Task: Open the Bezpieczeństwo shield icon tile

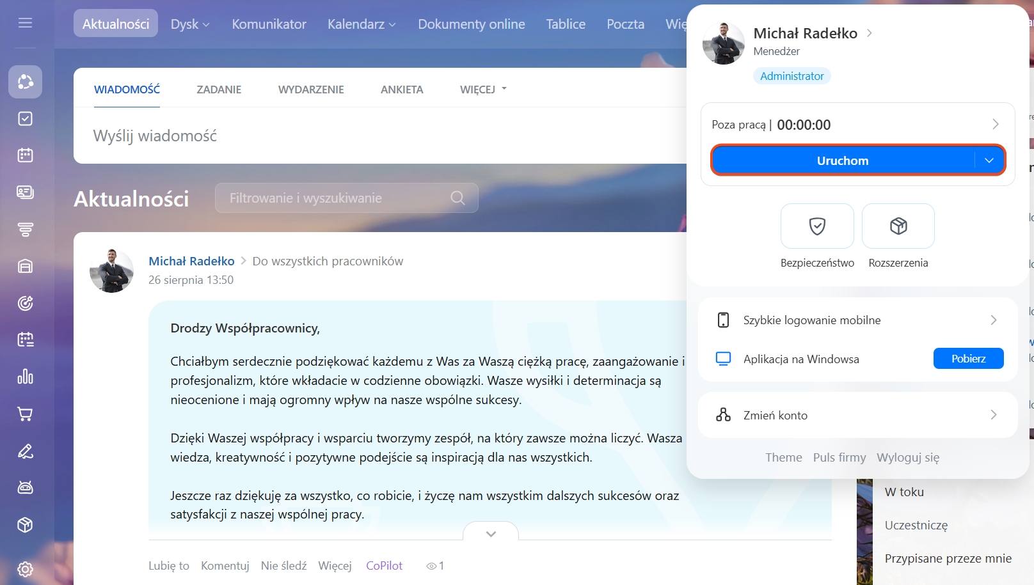Action: coord(816,226)
